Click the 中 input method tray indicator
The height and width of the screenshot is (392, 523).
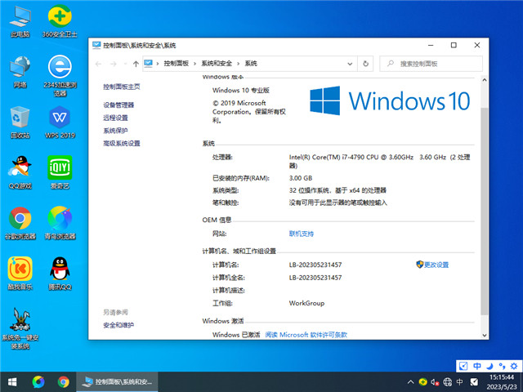459,382
